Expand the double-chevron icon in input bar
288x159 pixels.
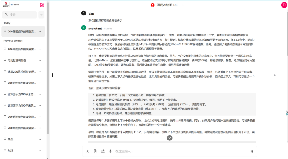click(88, 151)
